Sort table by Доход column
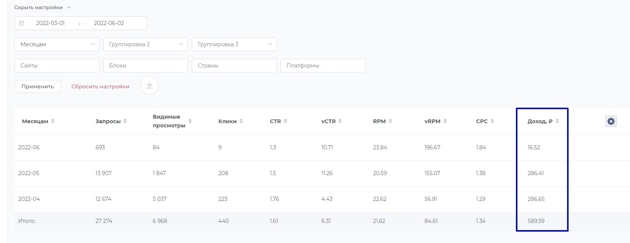630x243 pixels. click(557, 121)
